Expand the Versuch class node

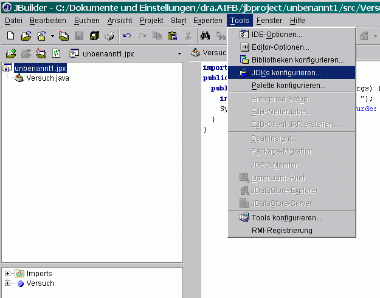(x=7, y=283)
